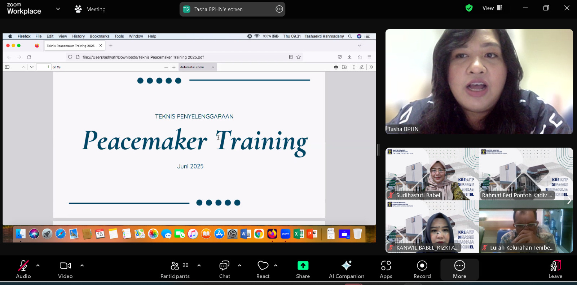Open the View layout menu
Image resolution: width=577 pixels, height=285 pixels.
492,8
